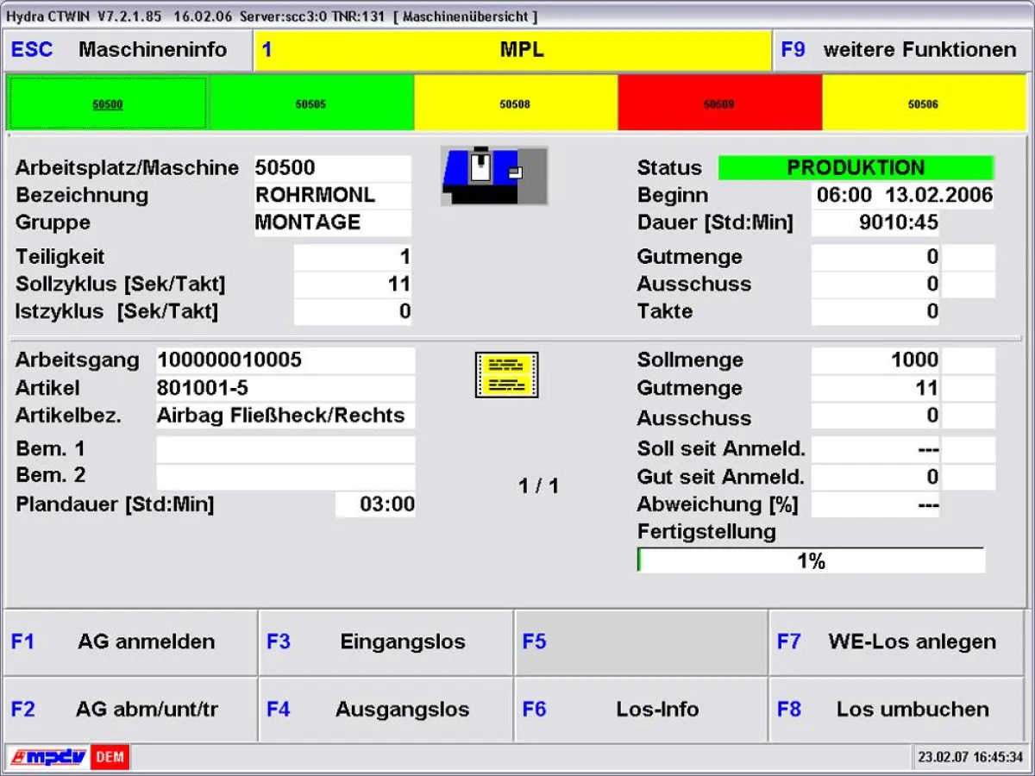The image size is (1035, 776).
Task: Open the yellow order document icon
Action: pyautogui.click(x=506, y=374)
